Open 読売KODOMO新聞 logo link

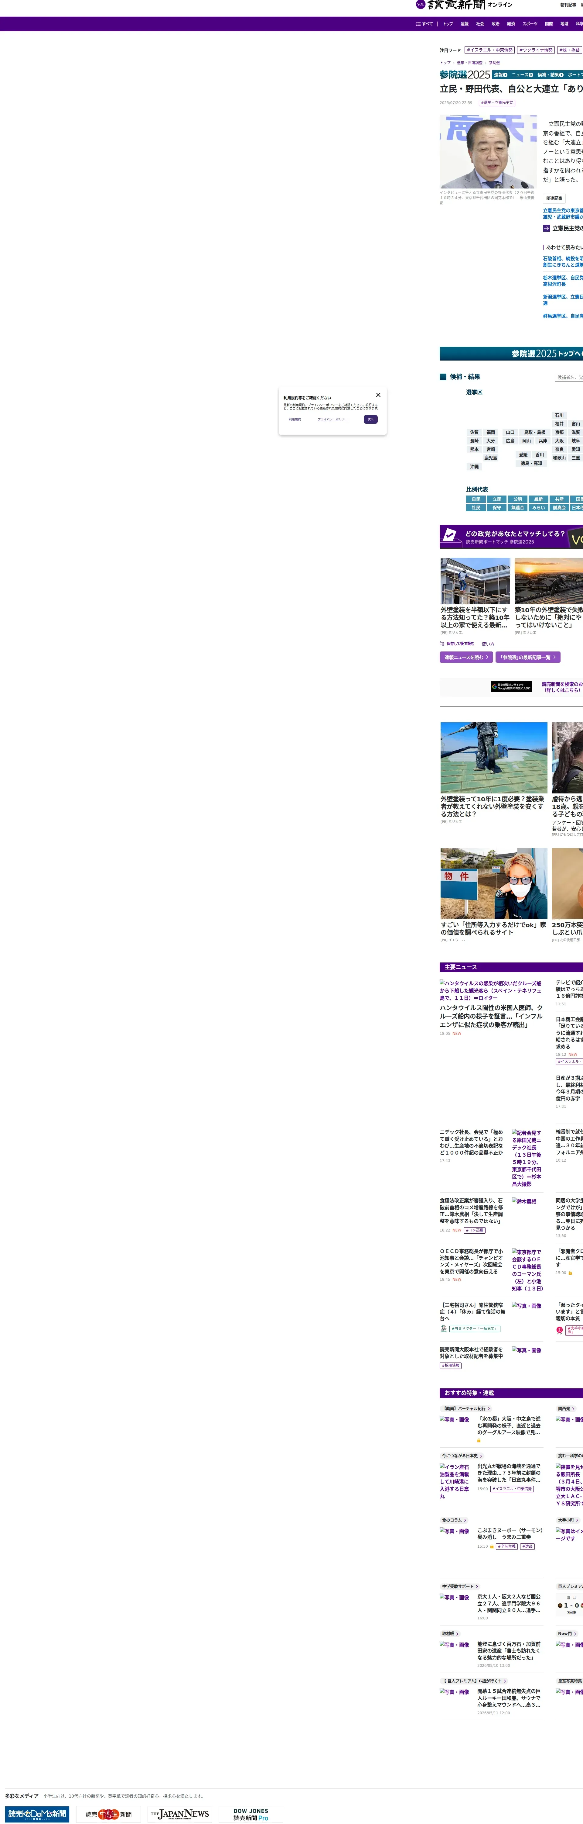(x=37, y=1813)
